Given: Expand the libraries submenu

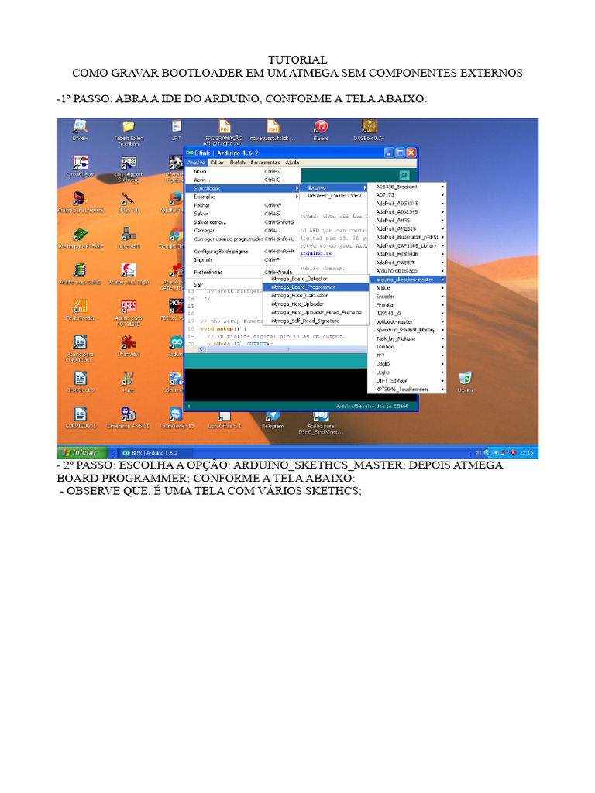Looking at the screenshot, I should tap(334, 187).
